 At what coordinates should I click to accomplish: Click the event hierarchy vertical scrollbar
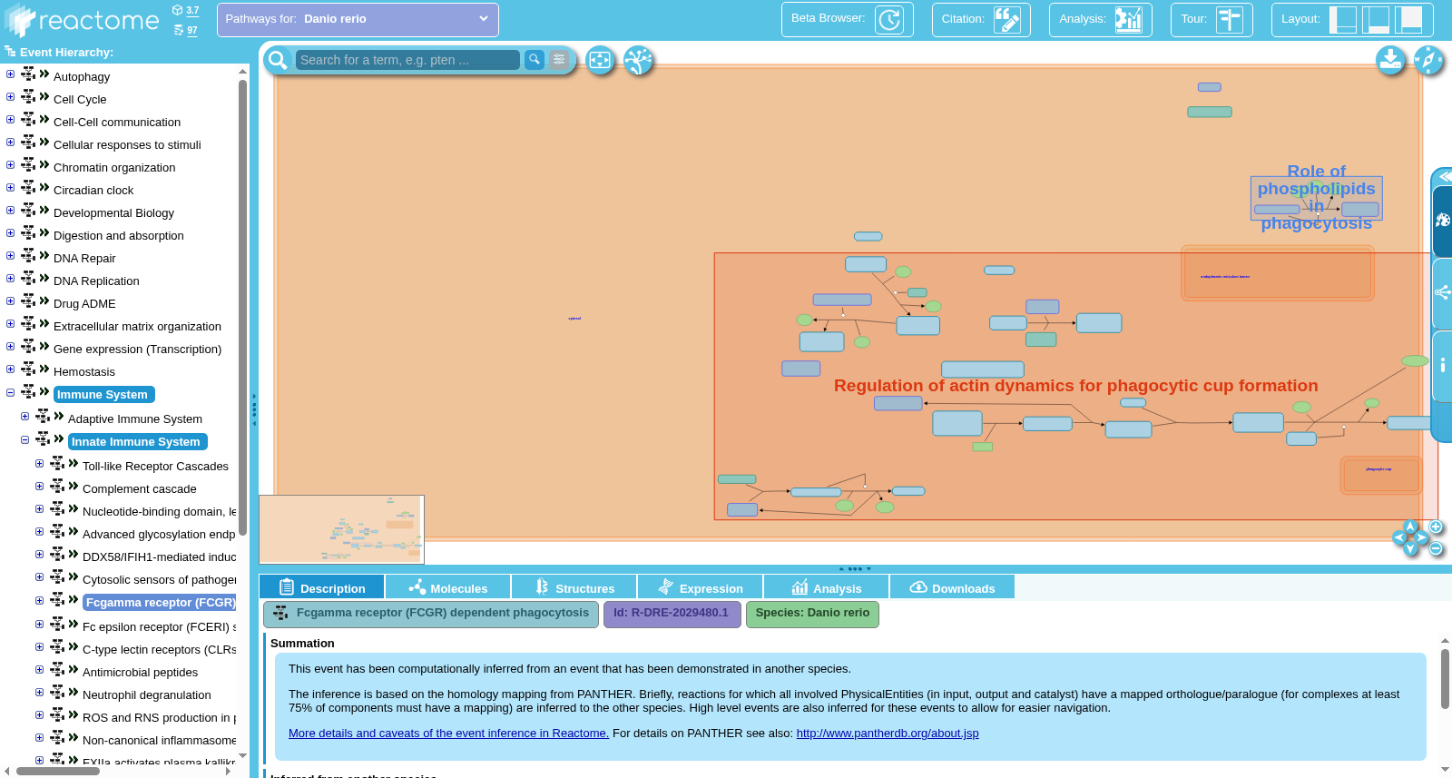click(x=242, y=309)
